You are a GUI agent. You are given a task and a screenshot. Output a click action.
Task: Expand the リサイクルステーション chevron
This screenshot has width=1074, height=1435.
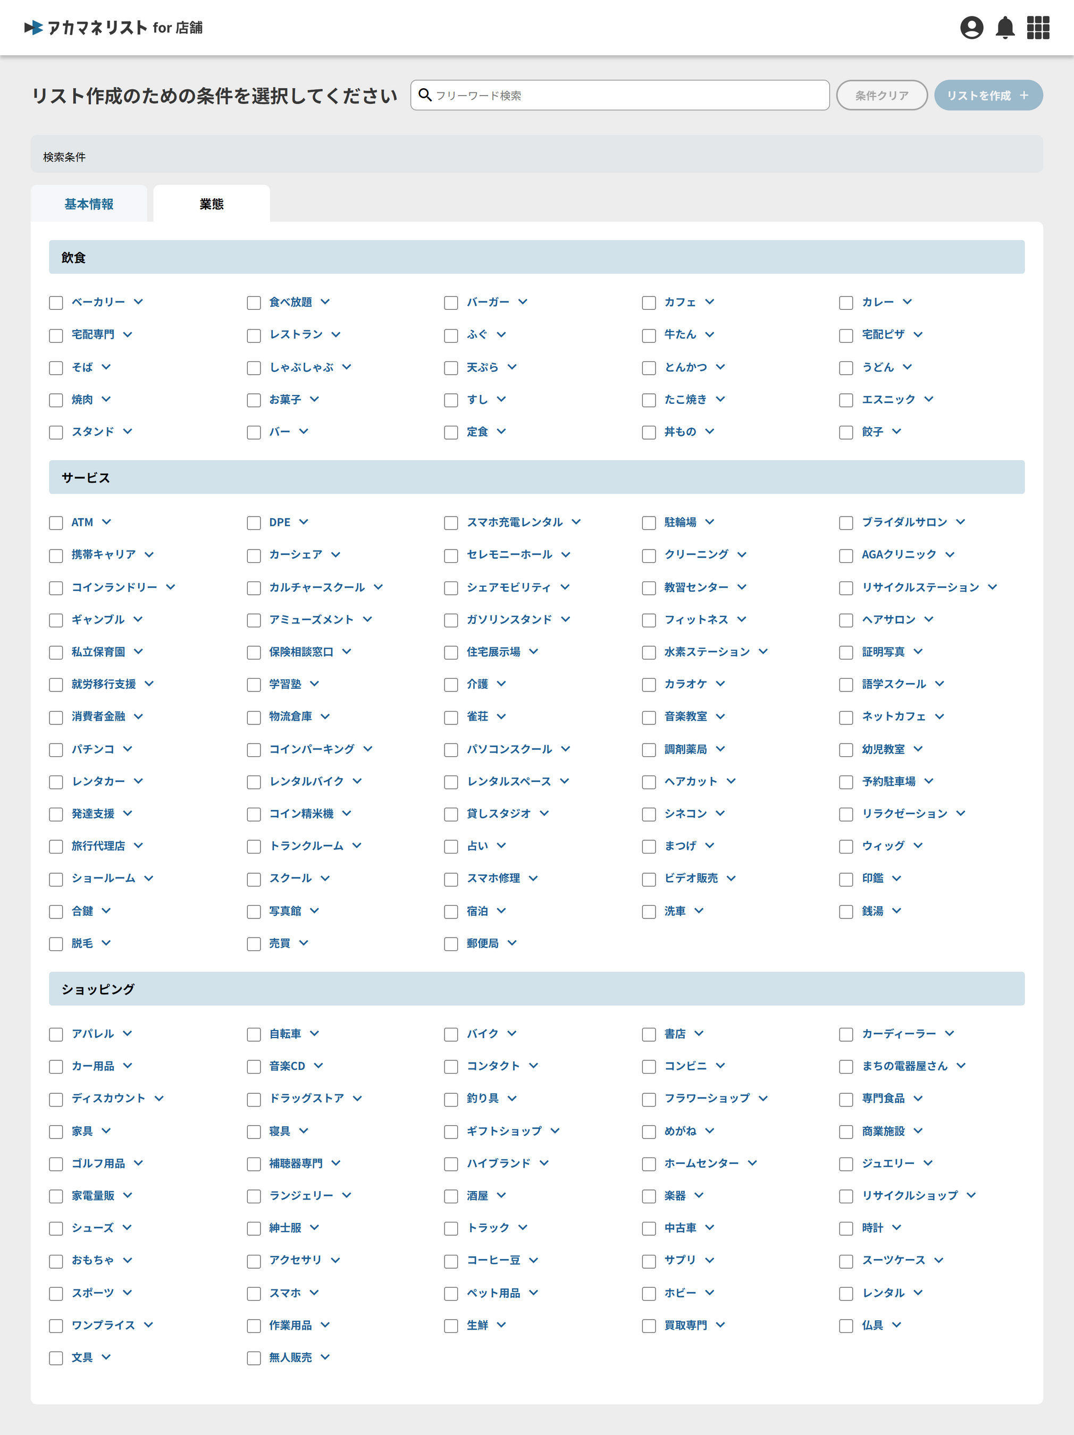pos(992,587)
